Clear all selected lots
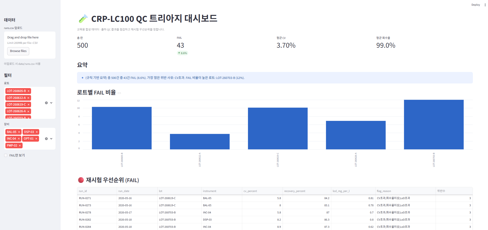 (46, 103)
